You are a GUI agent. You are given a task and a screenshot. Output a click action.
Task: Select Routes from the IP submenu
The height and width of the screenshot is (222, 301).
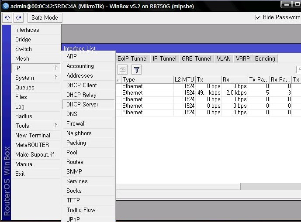pyautogui.click(x=89, y=162)
